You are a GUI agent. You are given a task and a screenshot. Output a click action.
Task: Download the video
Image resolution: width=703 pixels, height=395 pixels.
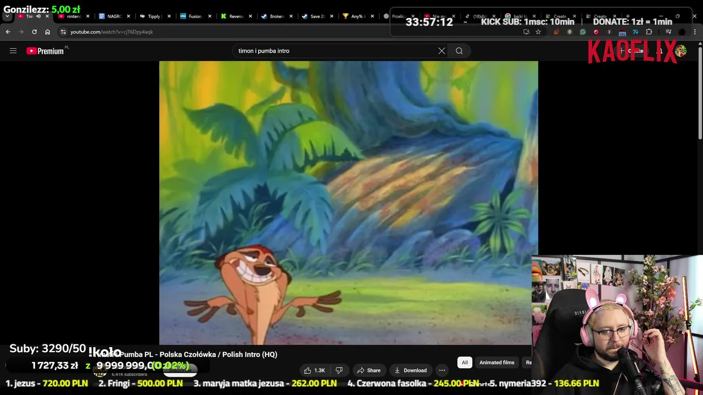coord(410,370)
